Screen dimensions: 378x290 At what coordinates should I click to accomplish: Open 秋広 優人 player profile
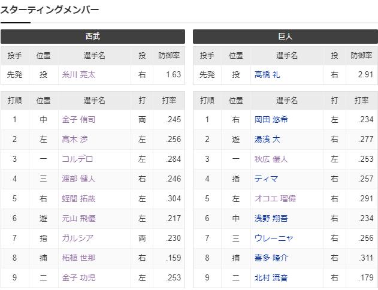[271, 159]
